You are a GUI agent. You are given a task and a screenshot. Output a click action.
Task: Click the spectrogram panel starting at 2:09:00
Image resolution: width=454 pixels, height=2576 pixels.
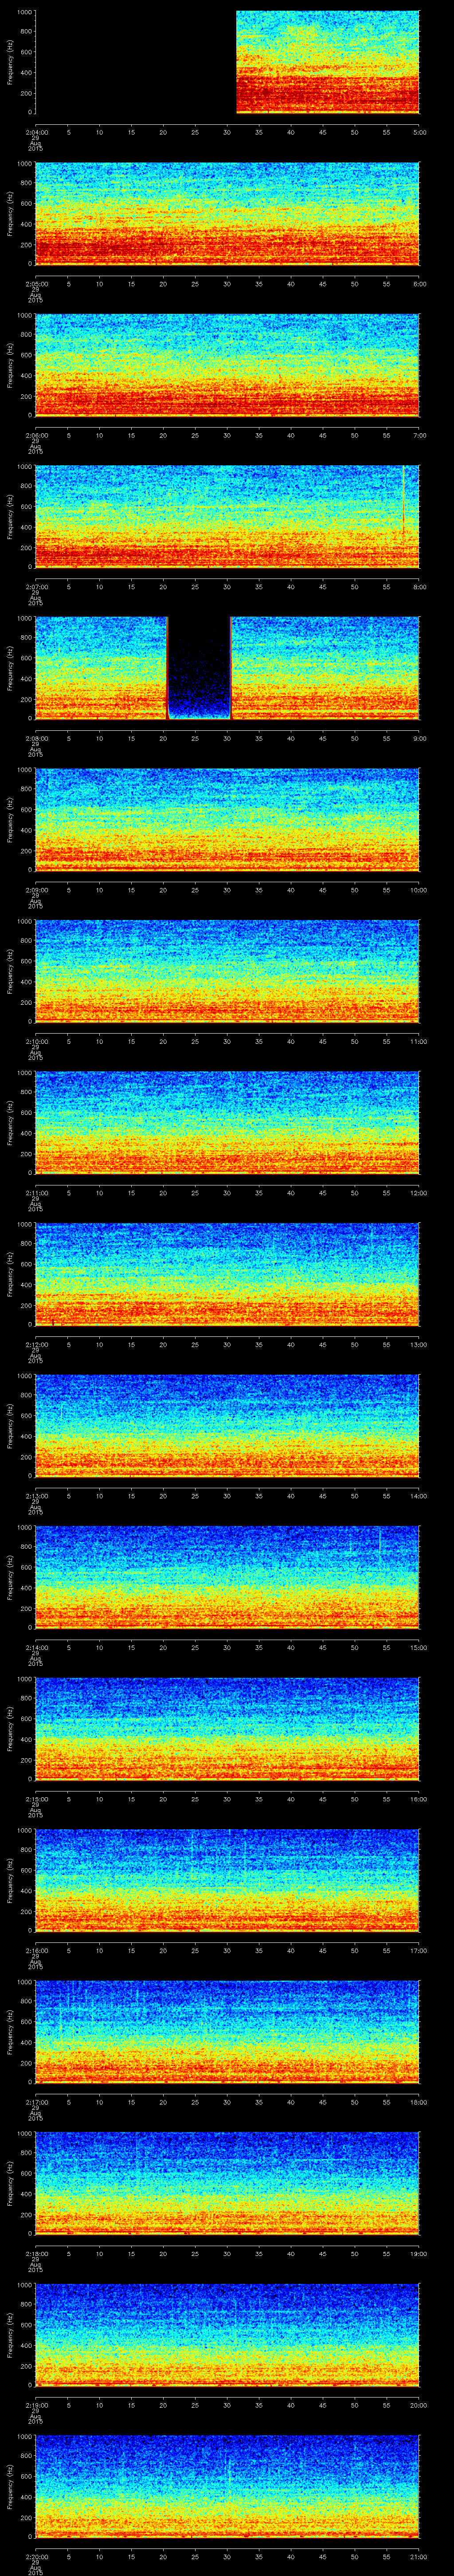(227, 820)
